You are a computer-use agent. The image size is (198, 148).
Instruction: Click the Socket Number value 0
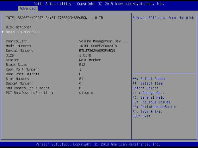pos(80,84)
